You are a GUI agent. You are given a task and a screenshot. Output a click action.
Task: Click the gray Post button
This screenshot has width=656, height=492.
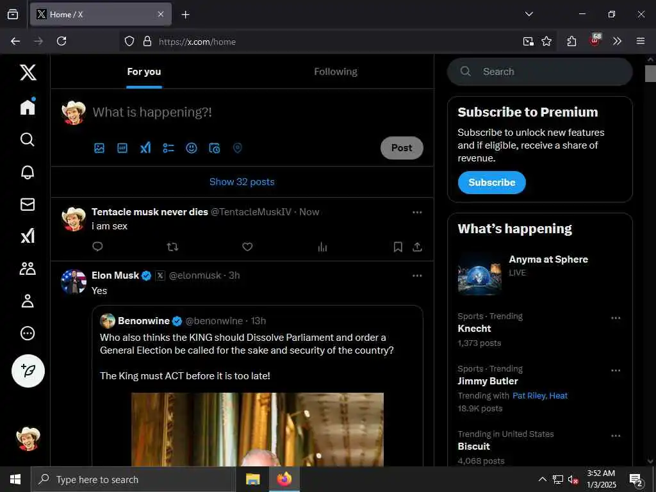402,148
